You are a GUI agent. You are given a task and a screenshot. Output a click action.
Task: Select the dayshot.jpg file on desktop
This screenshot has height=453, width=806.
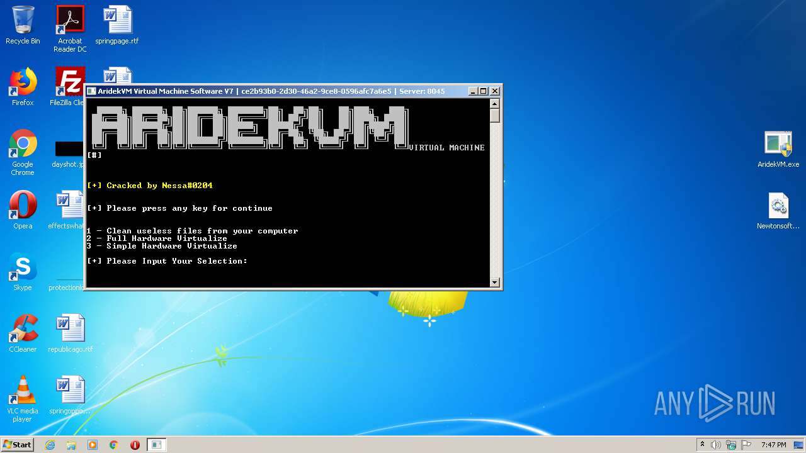69,155
